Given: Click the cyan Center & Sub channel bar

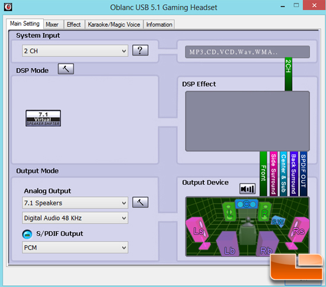Looking at the screenshot, I should (x=283, y=174).
